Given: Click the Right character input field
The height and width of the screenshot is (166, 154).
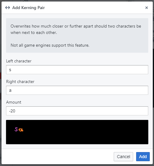Looking at the screenshot, I should click(77, 90).
